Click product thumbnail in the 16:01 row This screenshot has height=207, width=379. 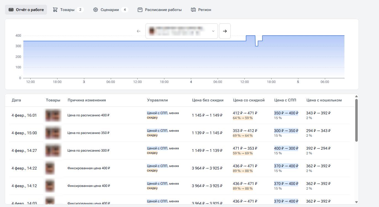[x=52, y=115]
